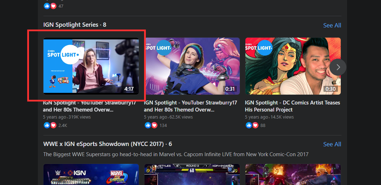Click the 47 reactions count
Image resolution: width=381 pixels, height=185 pixels.
click(x=61, y=6)
